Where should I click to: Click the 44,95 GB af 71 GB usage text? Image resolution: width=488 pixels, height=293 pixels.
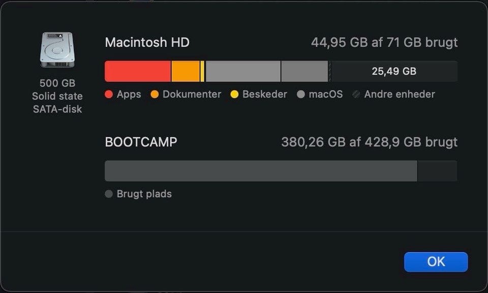coord(384,42)
